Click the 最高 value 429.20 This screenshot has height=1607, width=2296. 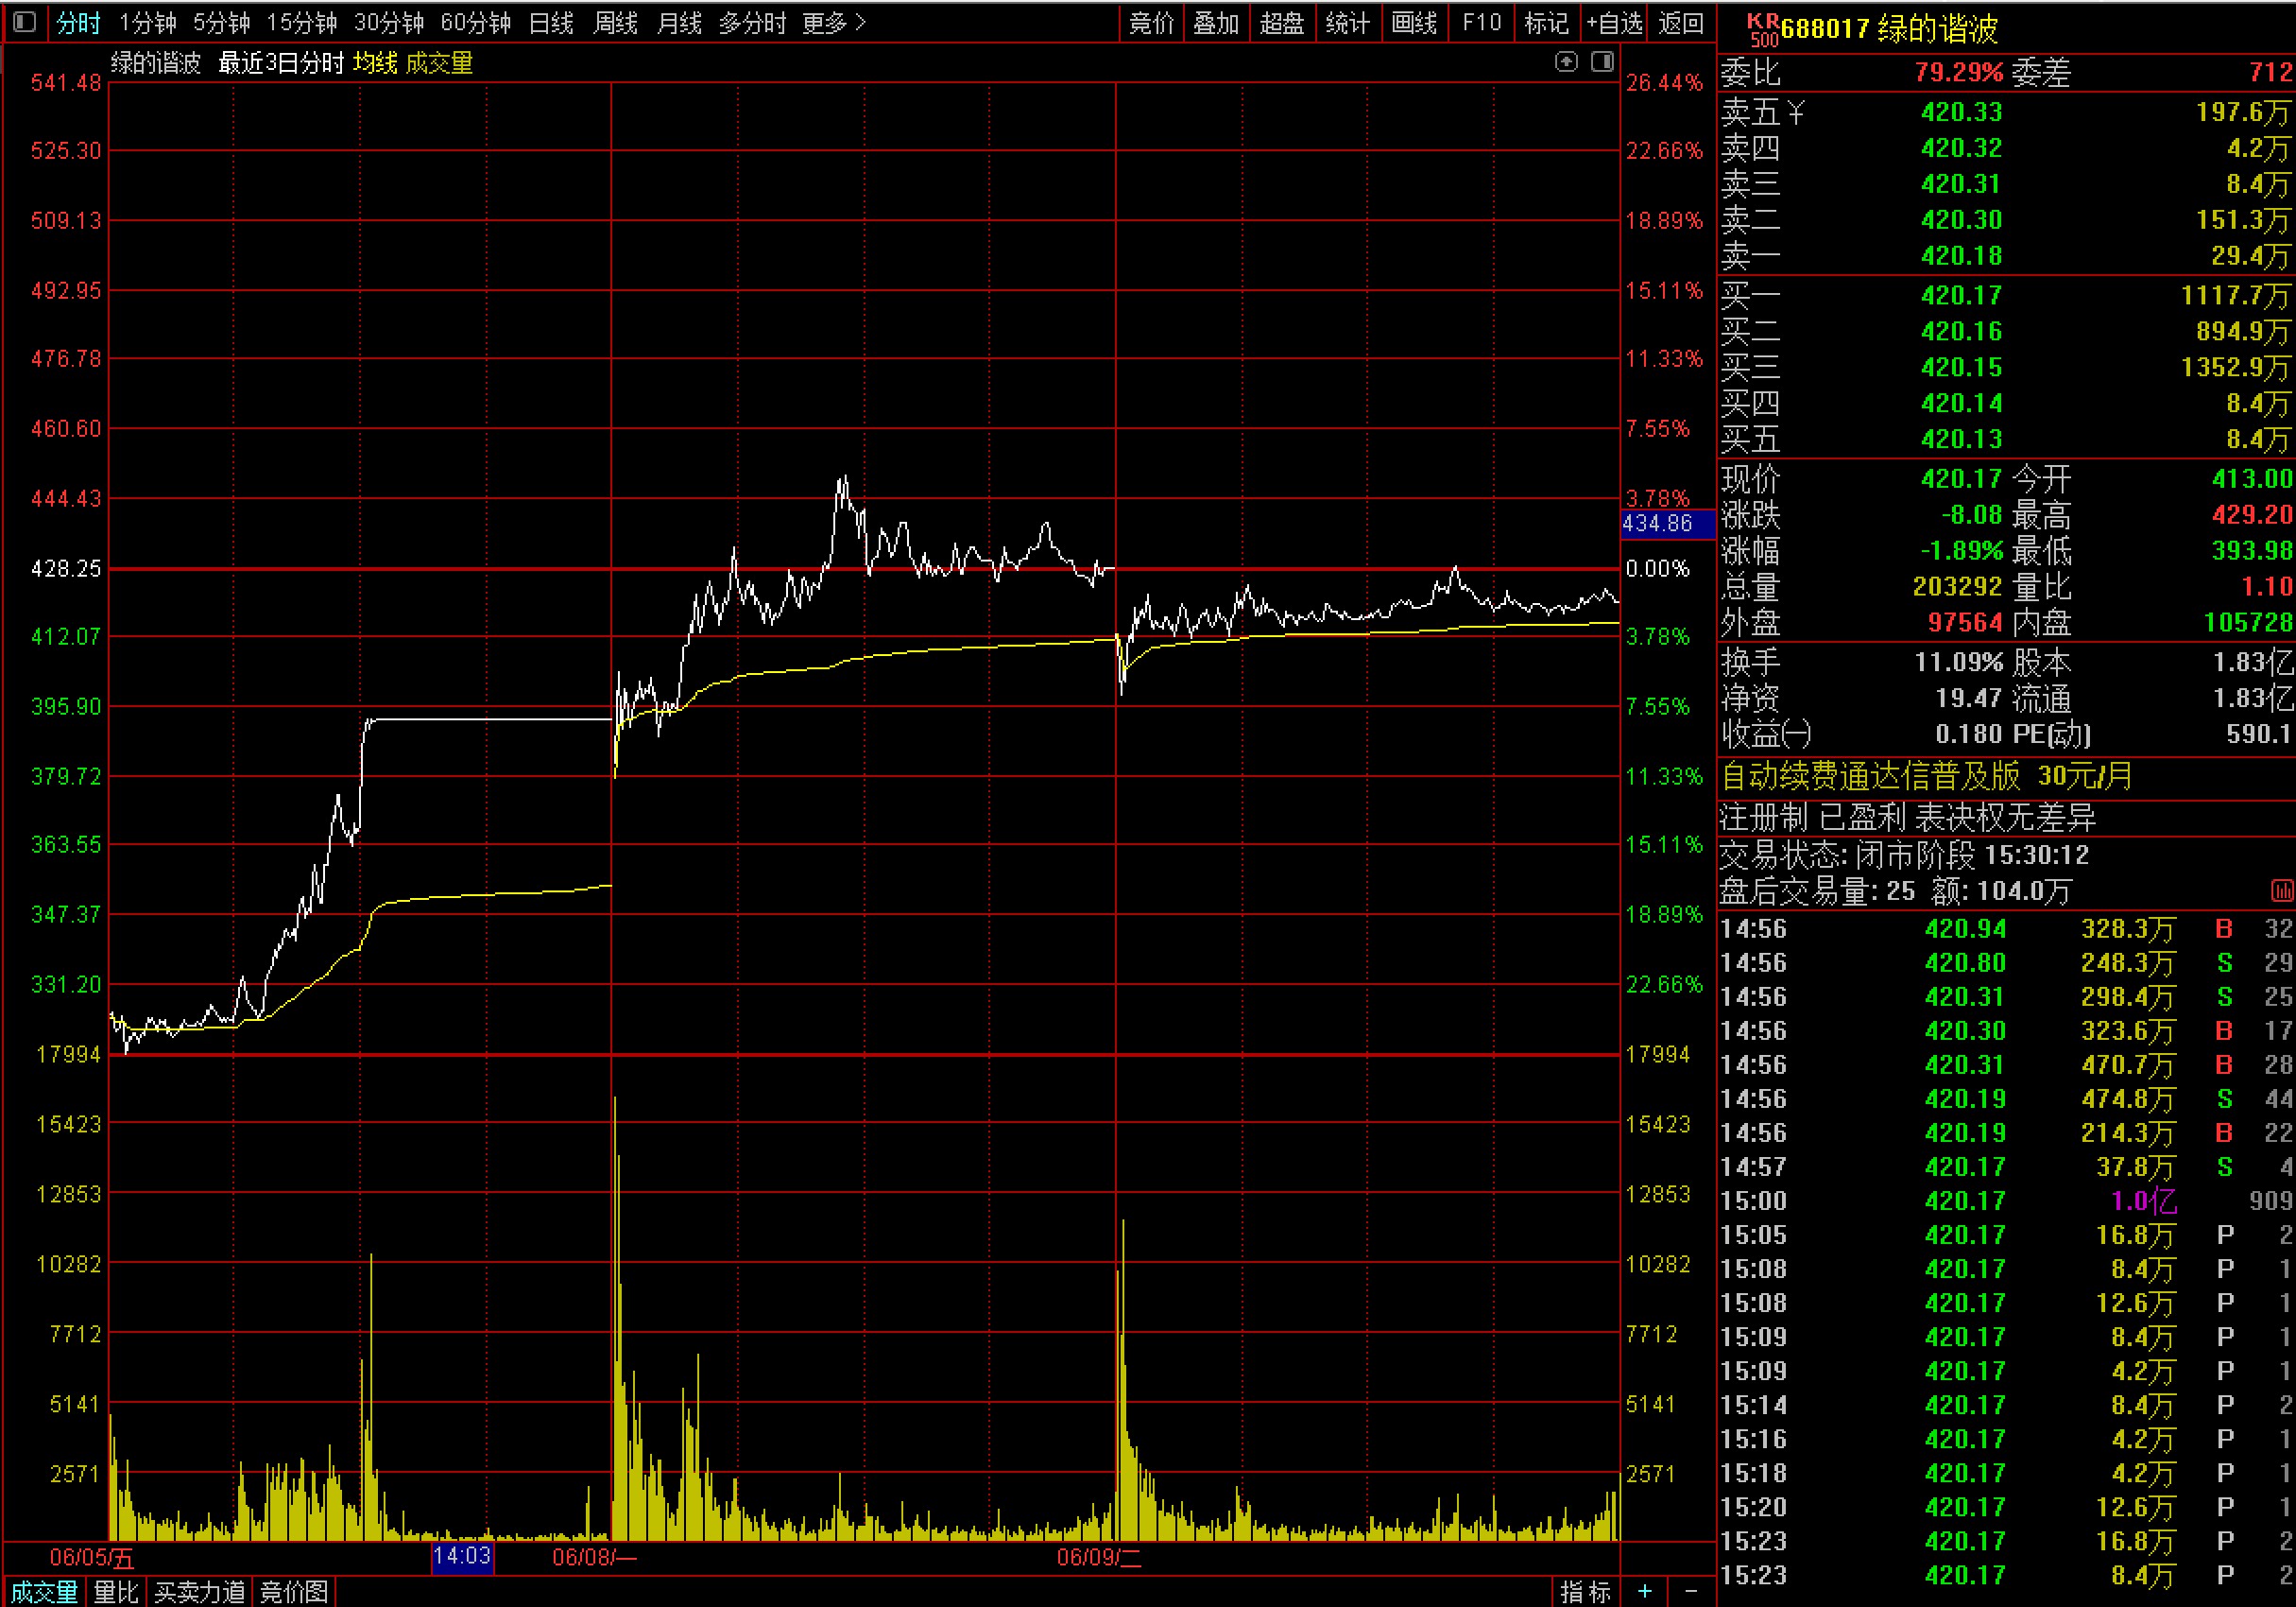pyautogui.click(x=2251, y=514)
